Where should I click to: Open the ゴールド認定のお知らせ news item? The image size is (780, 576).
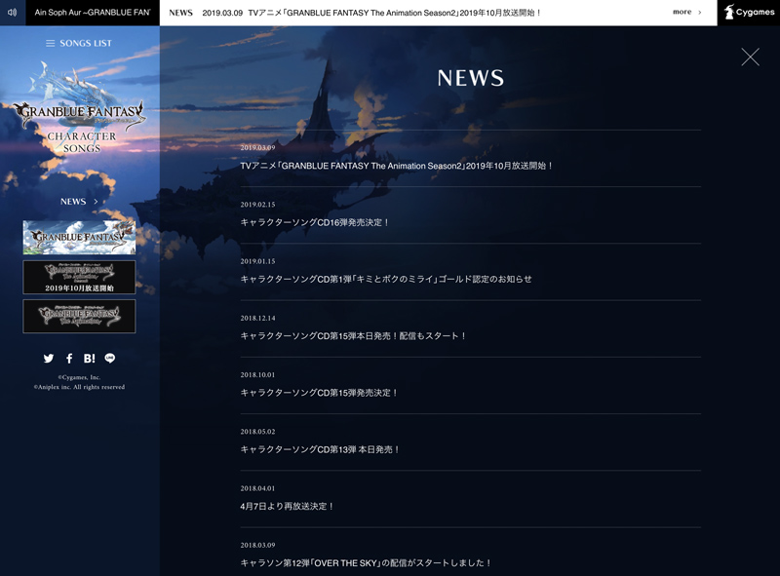click(x=386, y=279)
